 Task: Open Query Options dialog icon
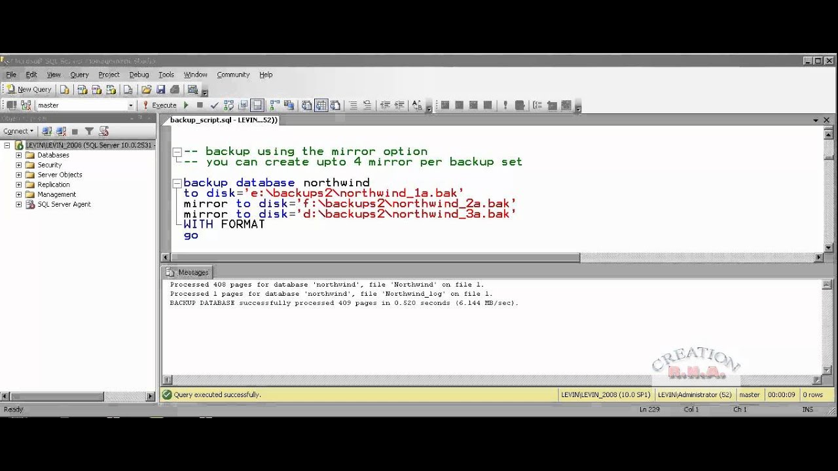click(x=243, y=105)
